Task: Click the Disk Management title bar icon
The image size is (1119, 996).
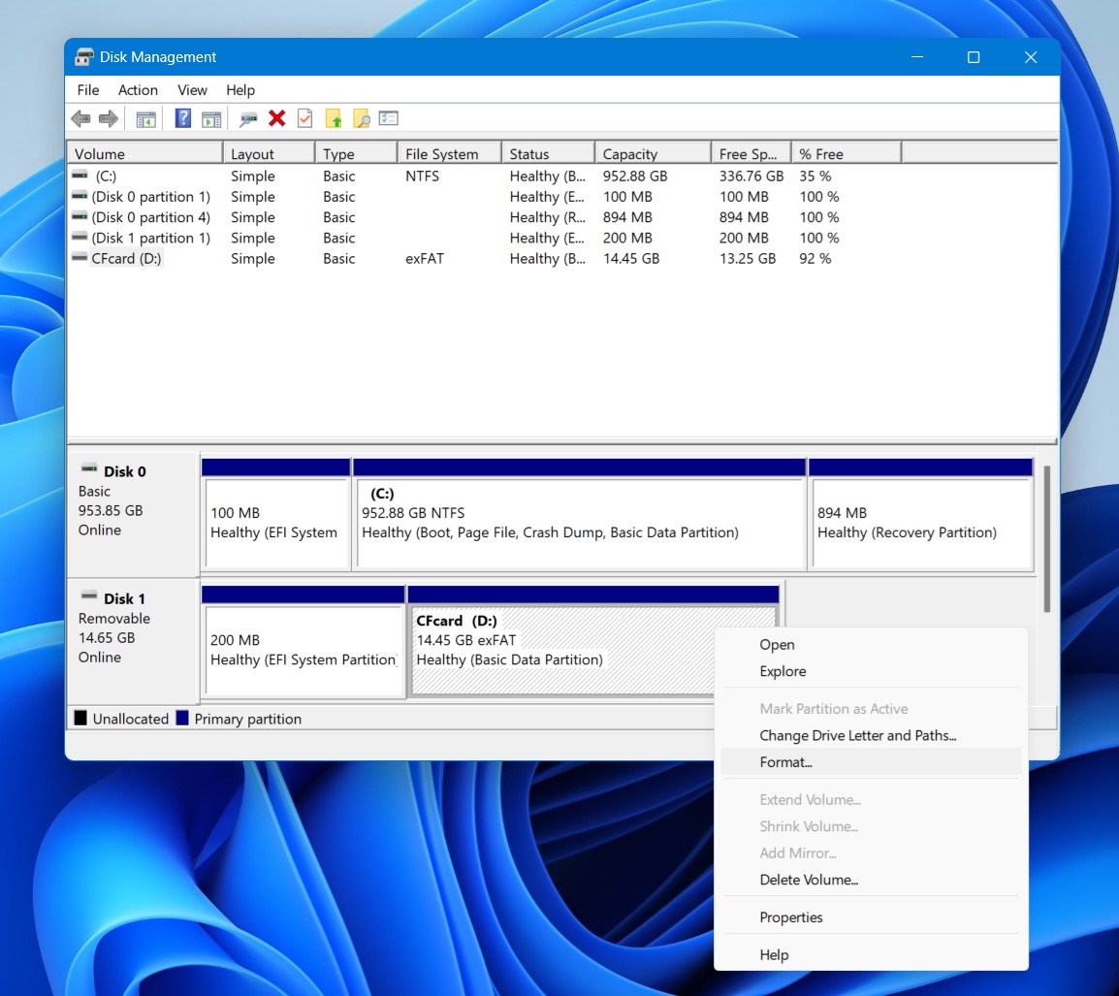Action: [84, 57]
